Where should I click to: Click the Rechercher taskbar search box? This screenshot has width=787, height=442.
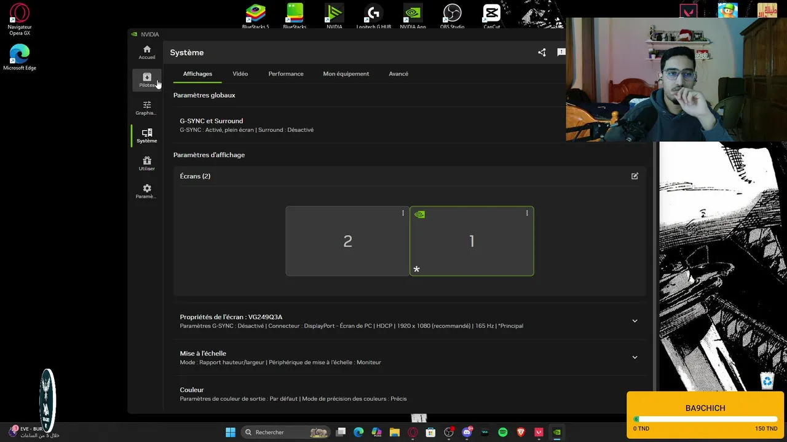point(286,432)
